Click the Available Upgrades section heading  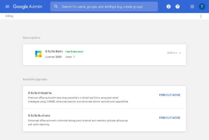pos(35,79)
